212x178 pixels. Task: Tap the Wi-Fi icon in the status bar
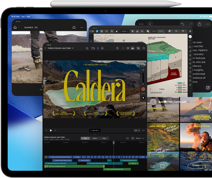[x=201, y=16]
